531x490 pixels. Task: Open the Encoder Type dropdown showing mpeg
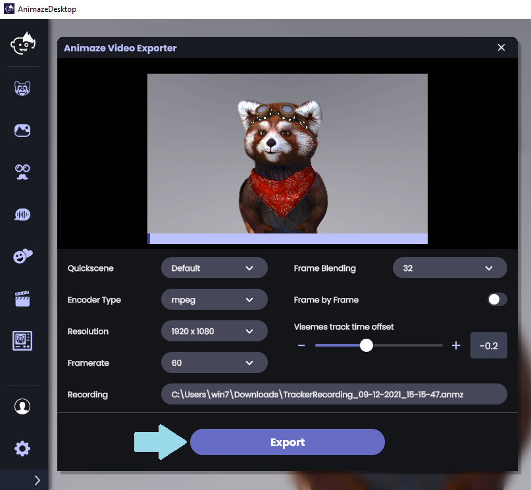pyautogui.click(x=215, y=299)
